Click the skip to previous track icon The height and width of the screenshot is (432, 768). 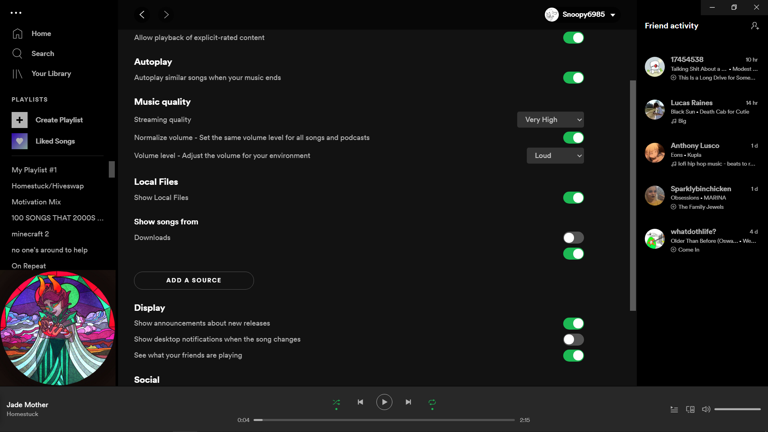coord(360,402)
